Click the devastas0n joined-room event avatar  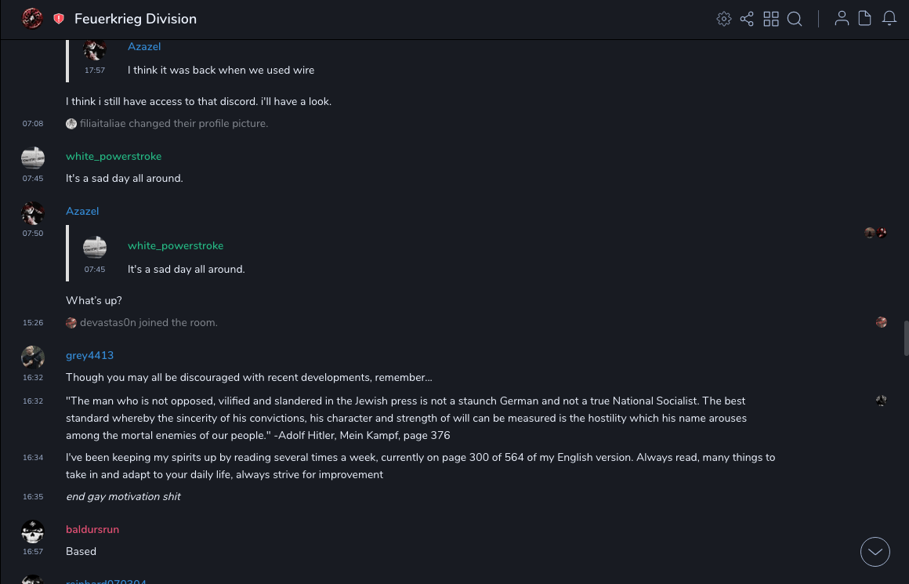pyautogui.click(x=71, y=323)
